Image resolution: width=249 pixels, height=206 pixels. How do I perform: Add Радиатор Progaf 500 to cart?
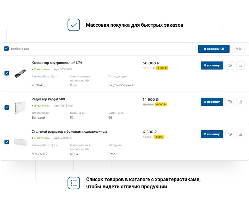tap(212, 102)
